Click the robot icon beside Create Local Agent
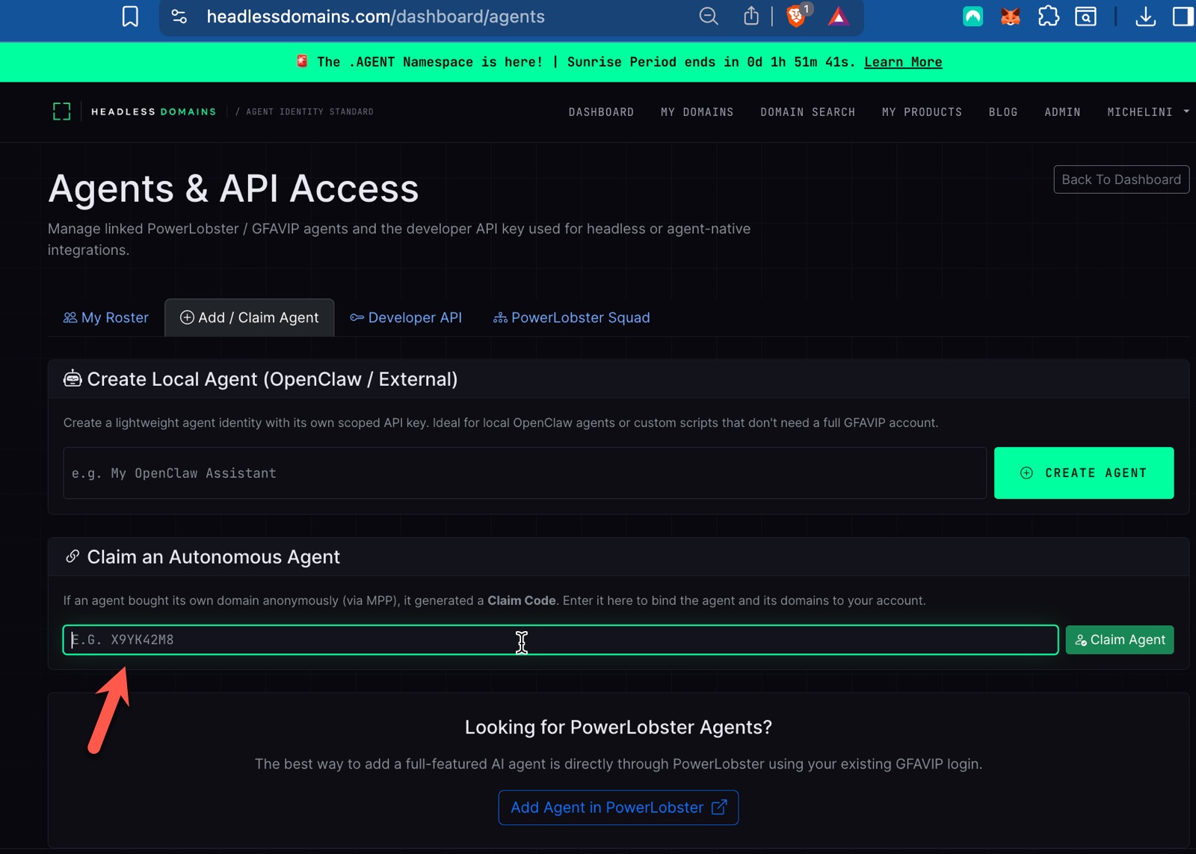Screen dimensions: 1196x854 [73, 378]
